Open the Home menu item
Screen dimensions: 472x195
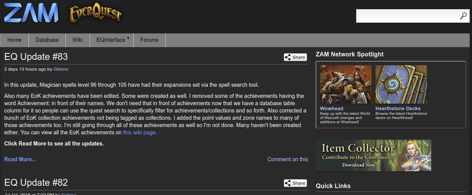coord(15,40)
